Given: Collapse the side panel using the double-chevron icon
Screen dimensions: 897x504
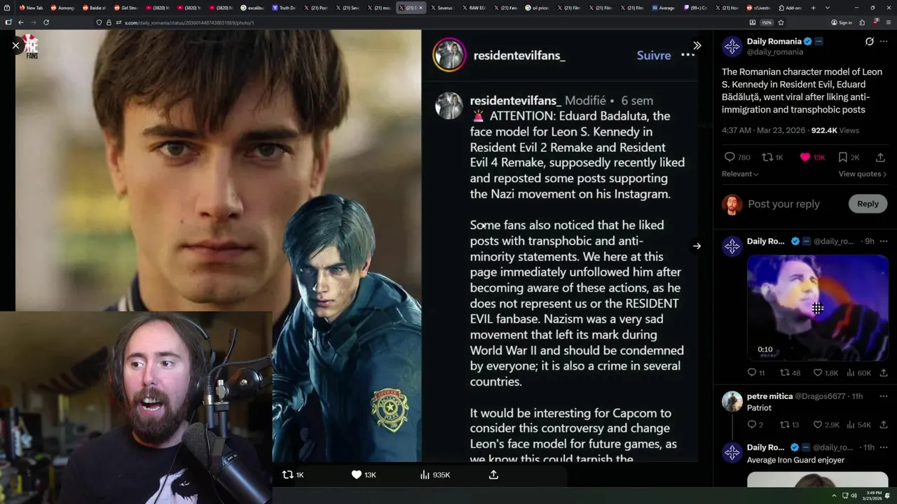Looking at the screenshot, I should click(x=697, y=45).
